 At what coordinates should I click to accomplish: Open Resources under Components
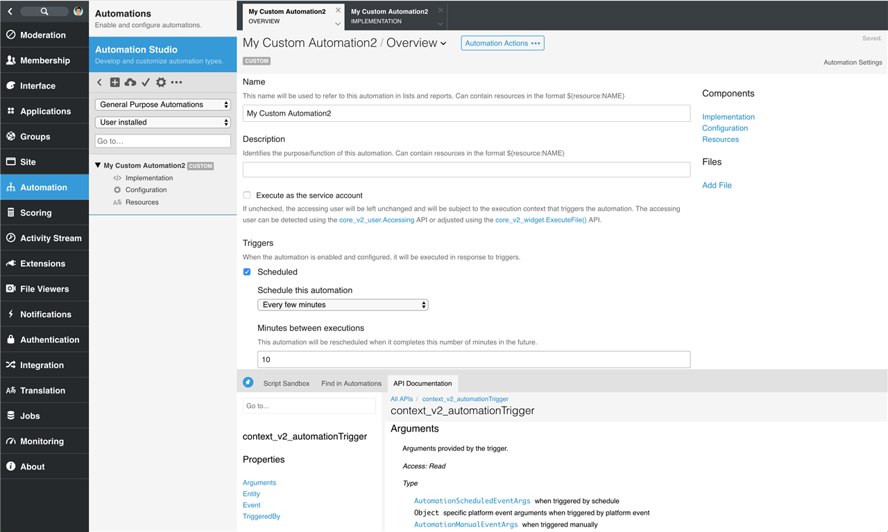coord(720,139)
